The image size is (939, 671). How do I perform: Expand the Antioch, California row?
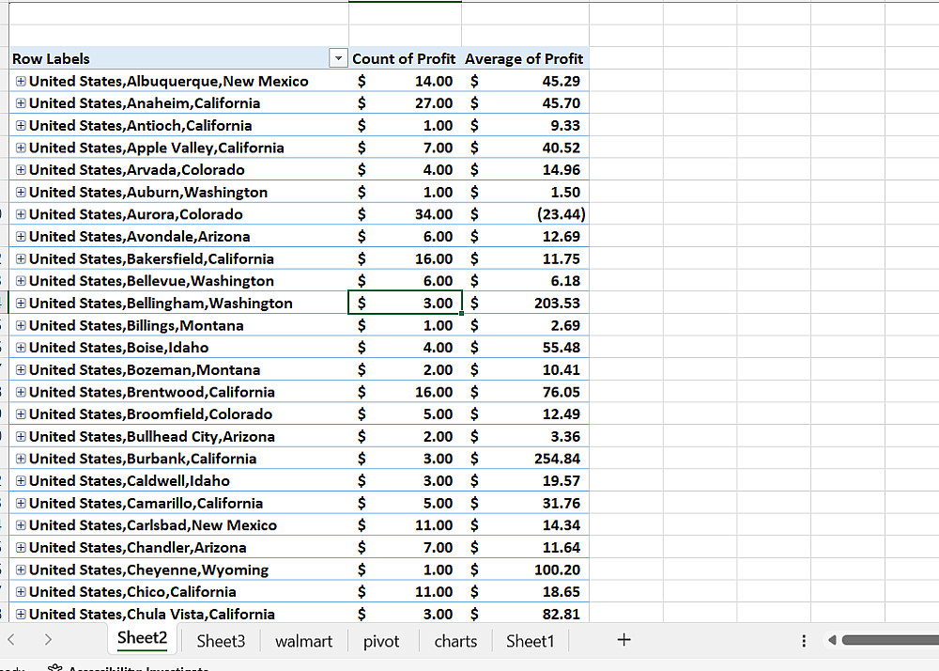[21, 125]
